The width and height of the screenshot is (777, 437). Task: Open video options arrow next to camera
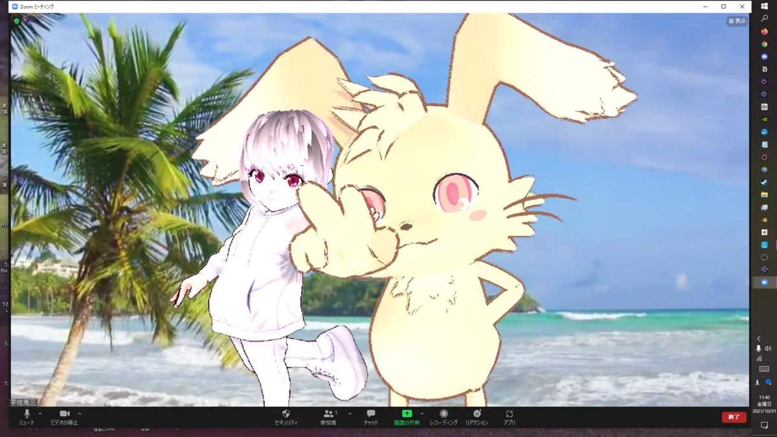click(x=80, y=413)
